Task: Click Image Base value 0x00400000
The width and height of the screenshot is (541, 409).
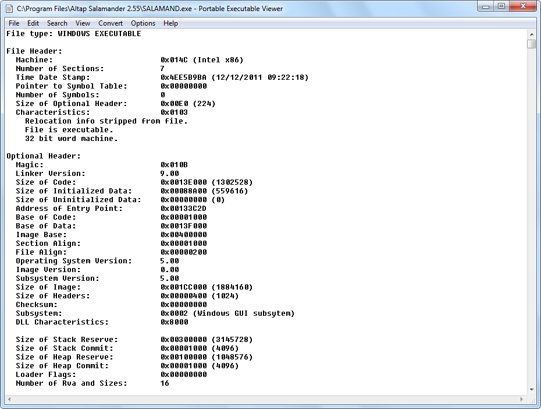Action: point(183,235)
